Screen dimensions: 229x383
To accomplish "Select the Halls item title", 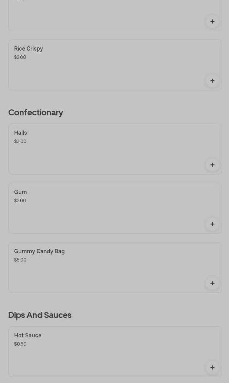I will [20, 133].
